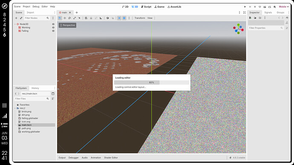Collapse the Node3D tree node
Viewport: 294px width, 165px height.
tap(15, 24)
